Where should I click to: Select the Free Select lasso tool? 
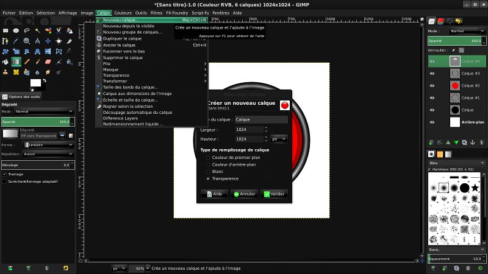click(x=27, y=30)
